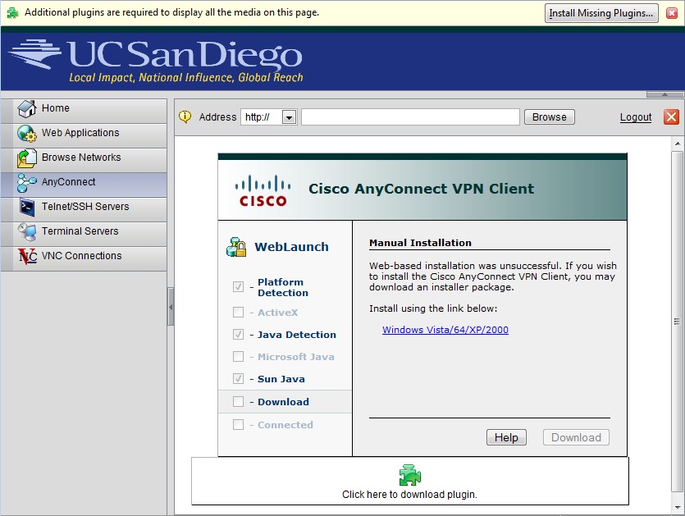The width and height of the screenshot is (685, 516).
Task: Toggle the Download step checkbox
Action: (x=238, y=401)
